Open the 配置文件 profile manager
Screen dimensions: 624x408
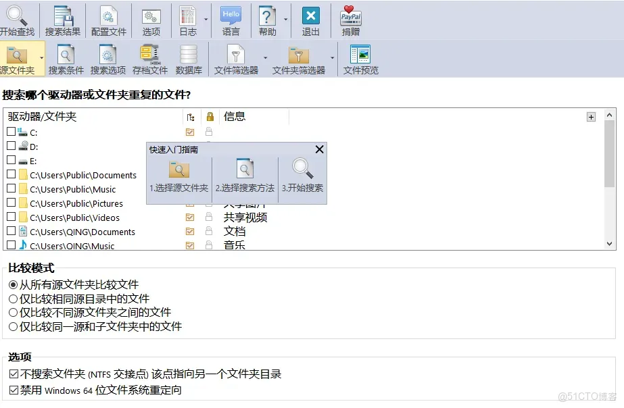(x=108, y=16)
